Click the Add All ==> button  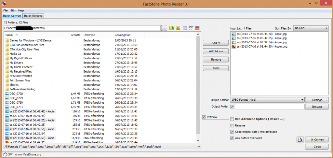216,51
